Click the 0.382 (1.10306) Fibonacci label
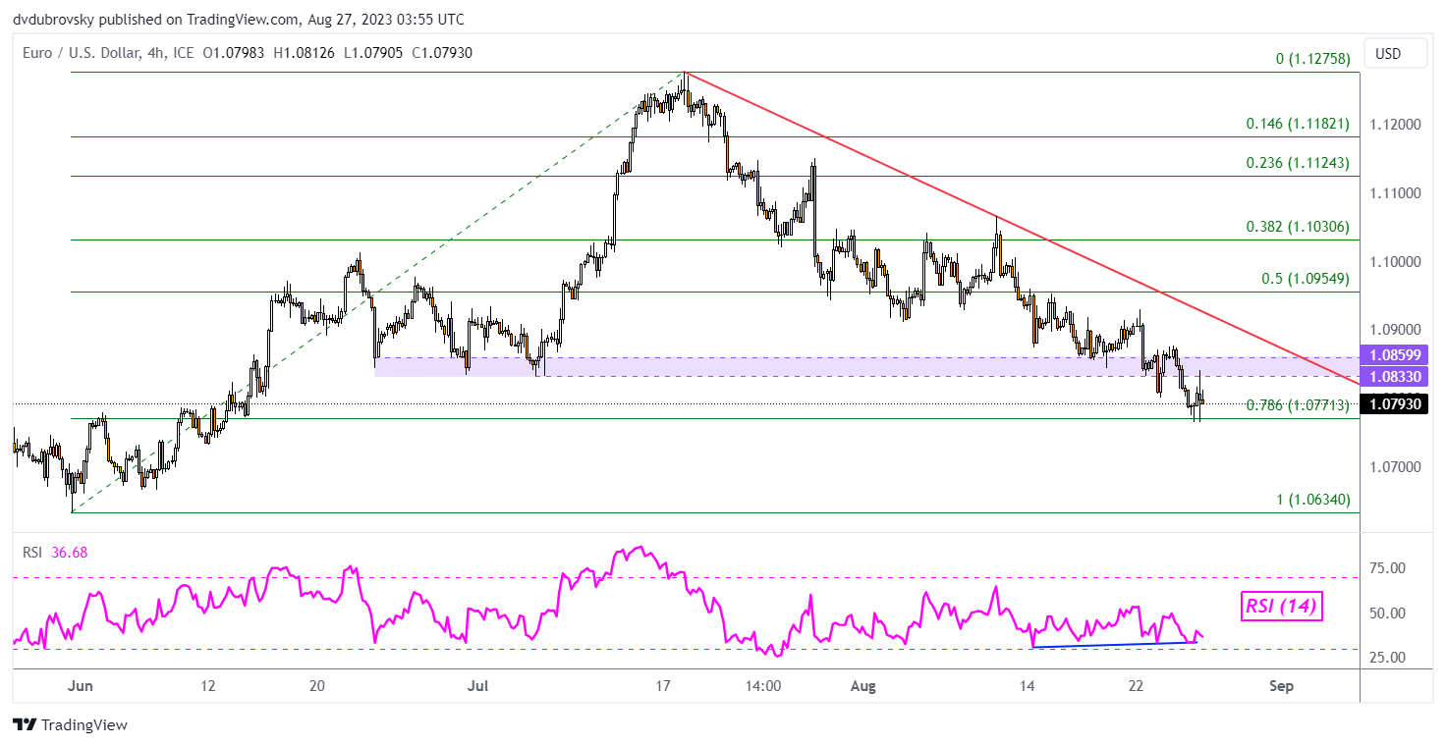The height and width of the screenshot is (746, 1446). pyautogui.click(x=1297, y=226)
